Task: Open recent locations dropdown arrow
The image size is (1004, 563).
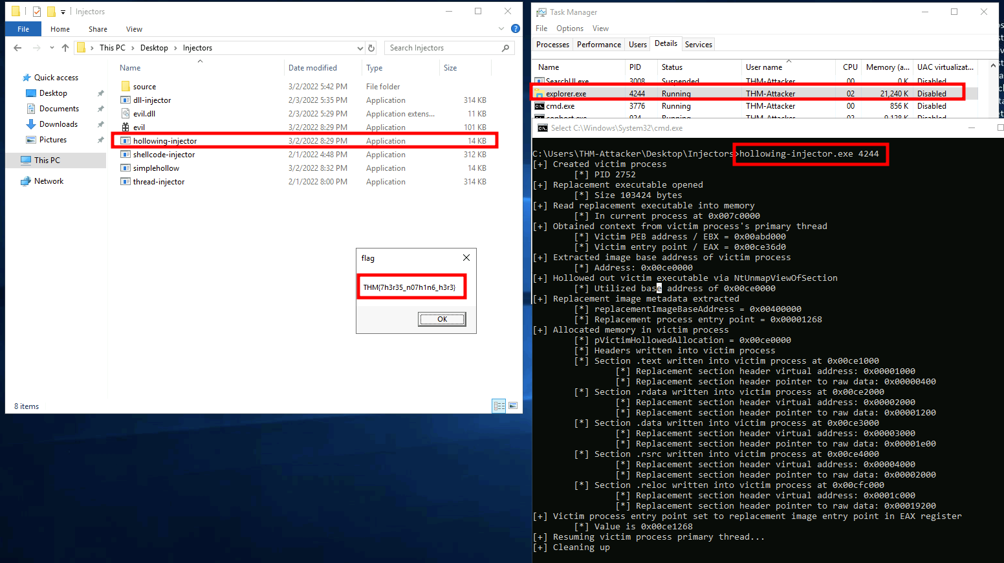Action: coord(52,48)
